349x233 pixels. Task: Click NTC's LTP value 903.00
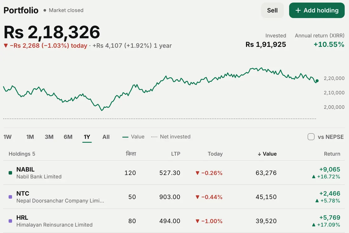(170, 197)
